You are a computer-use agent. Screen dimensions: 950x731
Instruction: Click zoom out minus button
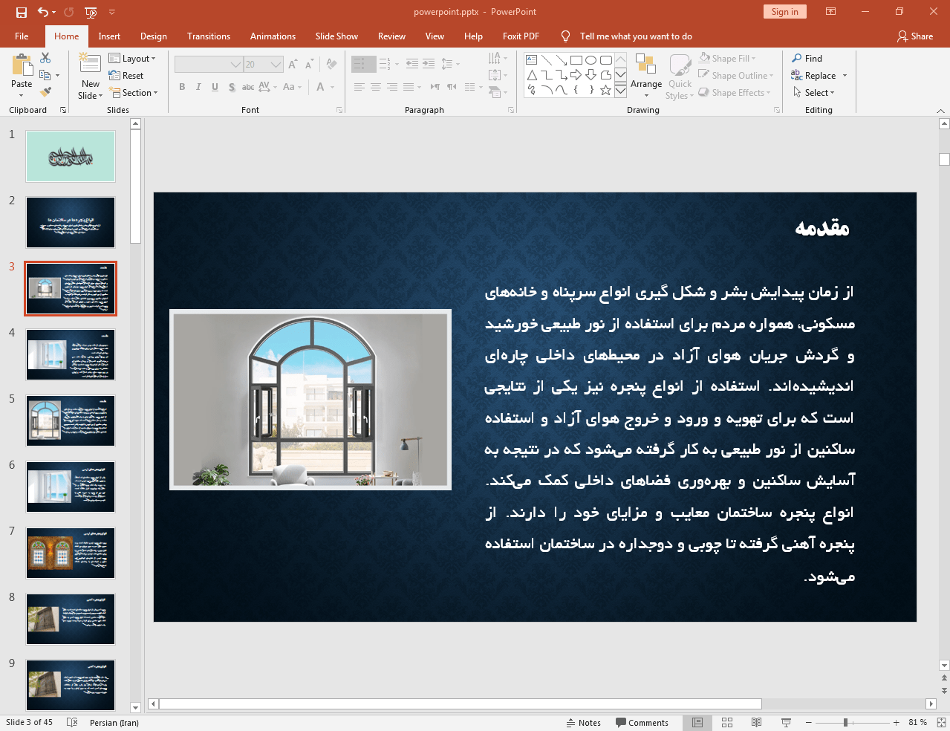(x=809, y=722)
